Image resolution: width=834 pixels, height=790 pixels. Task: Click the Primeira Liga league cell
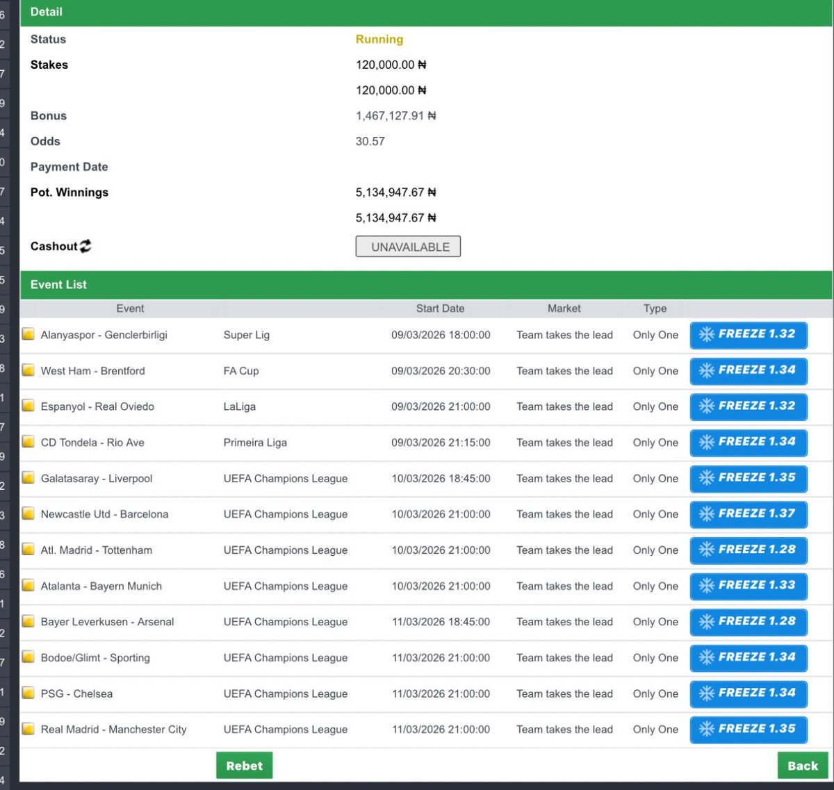click(255, 443)
